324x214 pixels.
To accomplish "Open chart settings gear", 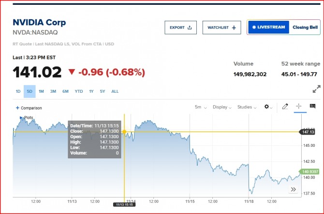I will (268, 107).
